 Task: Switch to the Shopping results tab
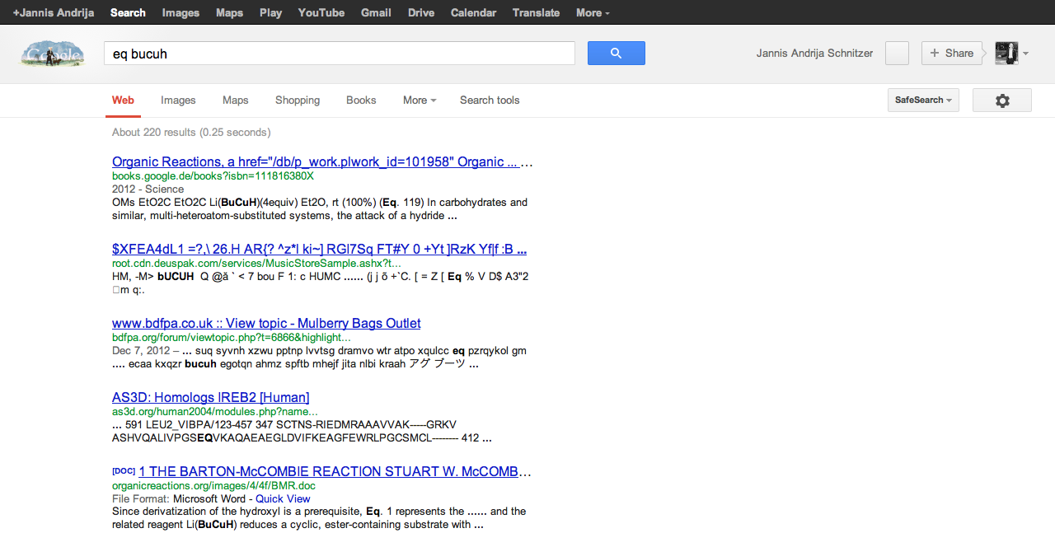298,101
